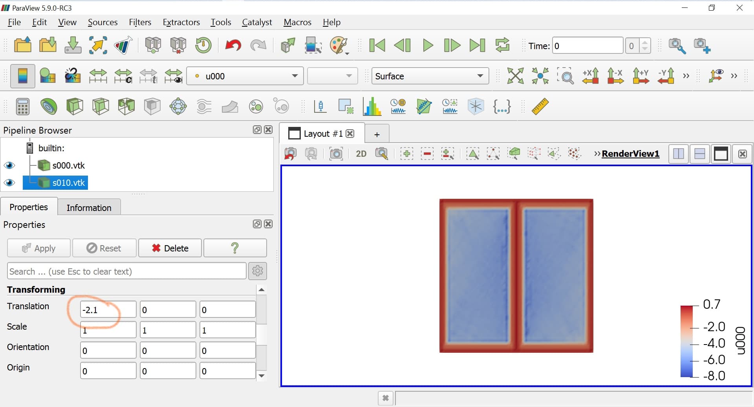Viewport: 754px width, 407px height.
Task: Toggle advanced properties gear
Action: point(258,271)
